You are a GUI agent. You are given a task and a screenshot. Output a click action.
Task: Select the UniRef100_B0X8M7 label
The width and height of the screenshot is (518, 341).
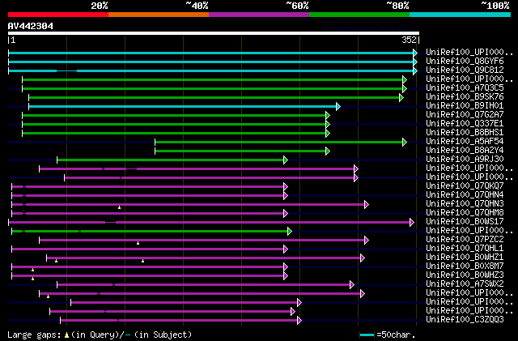tap(465, 266)
